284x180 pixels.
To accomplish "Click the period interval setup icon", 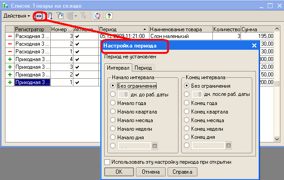I will click(x=39, y=16).
